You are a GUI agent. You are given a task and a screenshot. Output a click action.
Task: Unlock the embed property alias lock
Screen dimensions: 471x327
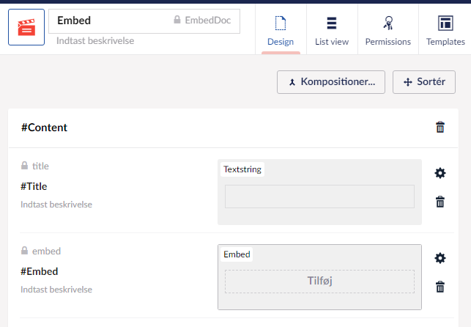tap(25, 251)
